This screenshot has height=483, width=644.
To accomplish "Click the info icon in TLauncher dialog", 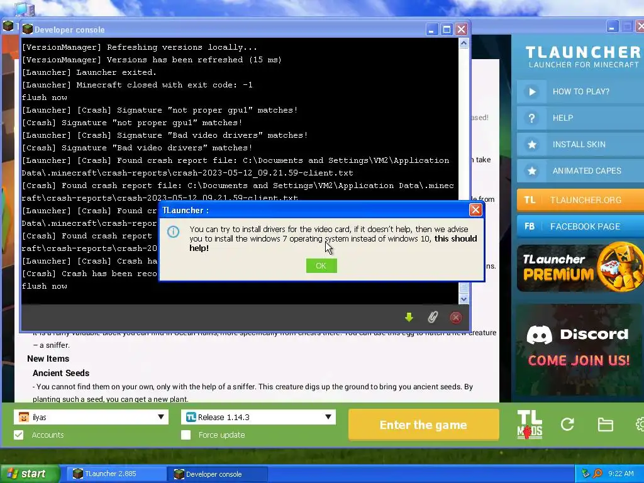I will coord(174,231).
